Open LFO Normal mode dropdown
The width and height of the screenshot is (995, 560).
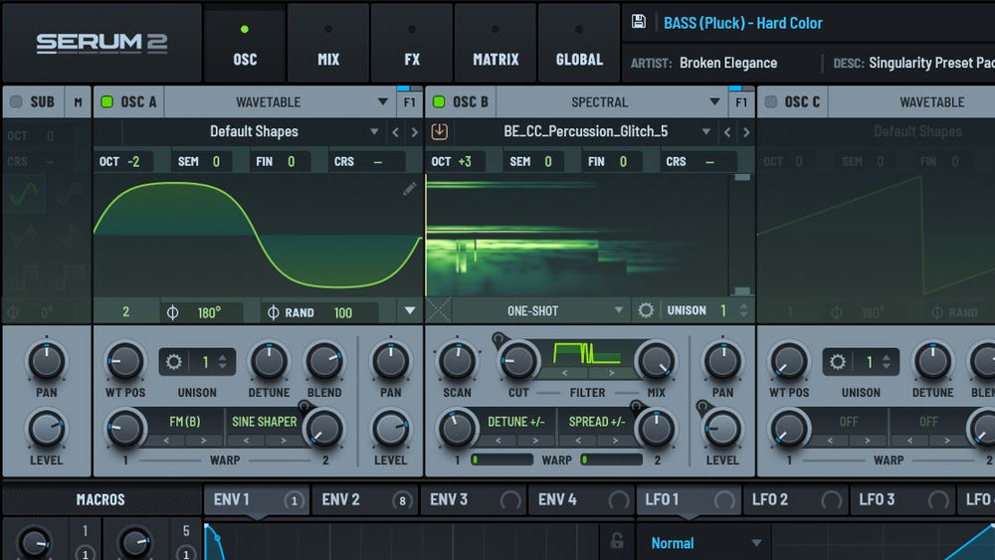[x=704, y=543]
